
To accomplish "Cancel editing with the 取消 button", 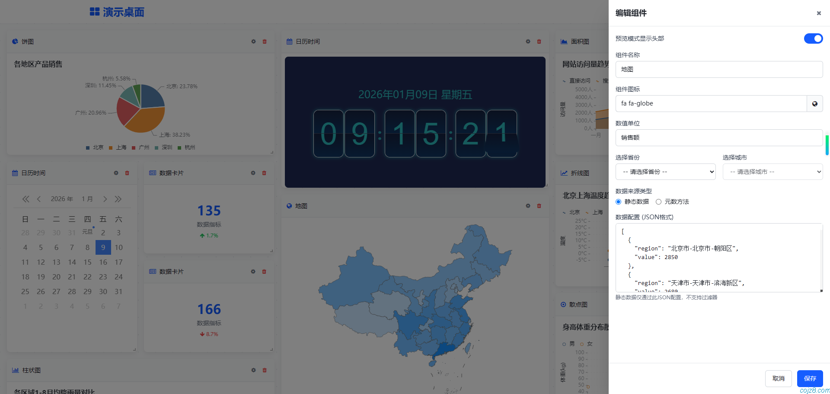I will pyautogui.click(x=778, y=378).
